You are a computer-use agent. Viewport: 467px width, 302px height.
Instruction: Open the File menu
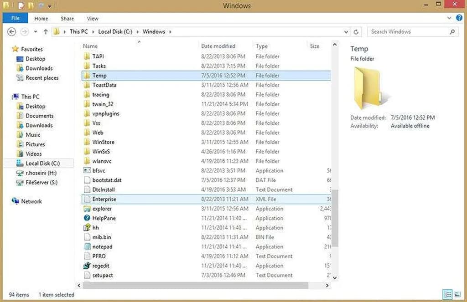[15, 19]
